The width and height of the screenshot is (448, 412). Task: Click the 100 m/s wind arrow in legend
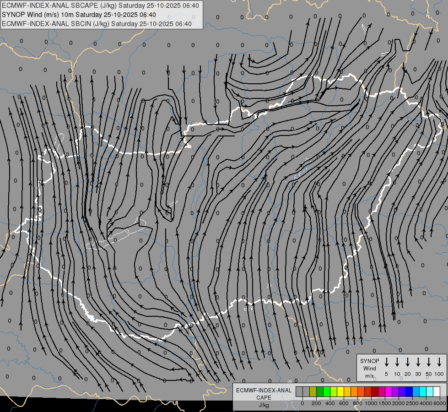point(439,362)
